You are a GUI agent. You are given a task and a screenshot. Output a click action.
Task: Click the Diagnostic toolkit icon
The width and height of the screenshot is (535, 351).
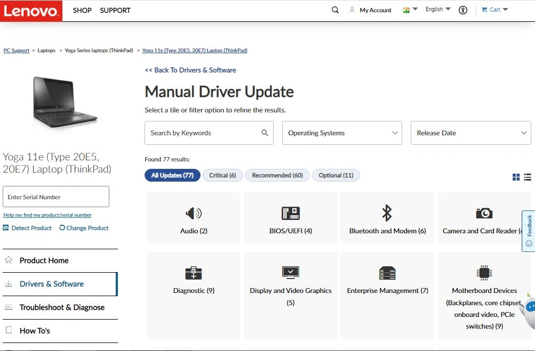(194, 273)
